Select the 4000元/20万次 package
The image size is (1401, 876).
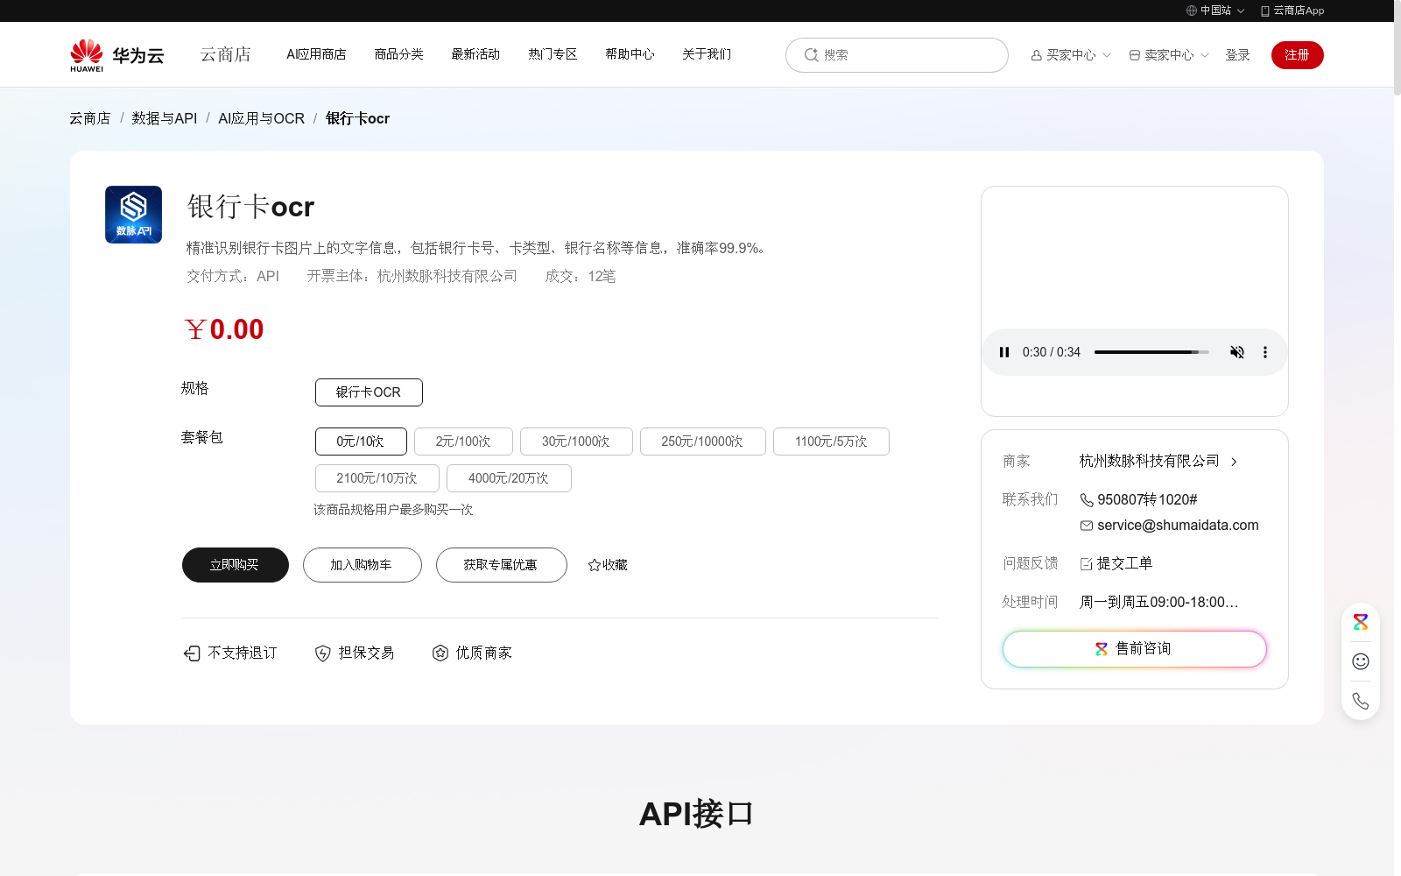509,478
